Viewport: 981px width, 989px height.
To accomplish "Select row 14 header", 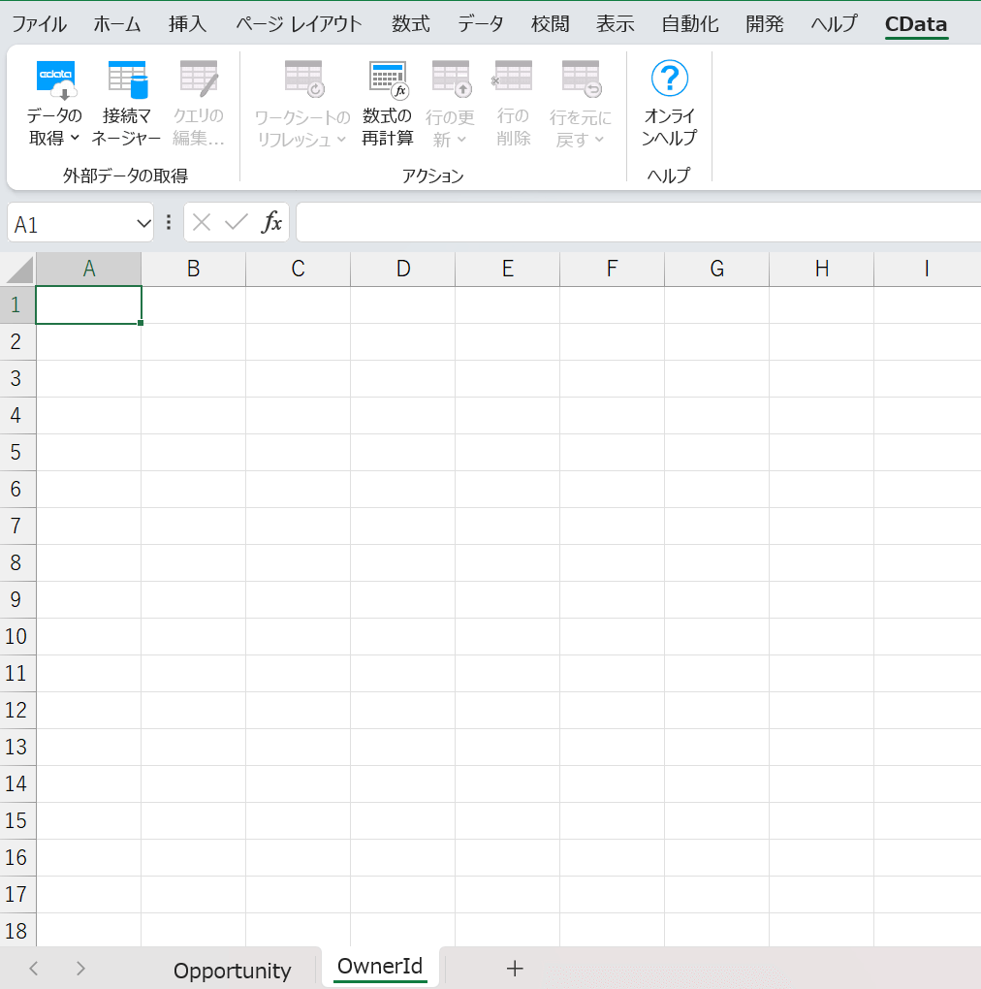I will coord(17,784).
